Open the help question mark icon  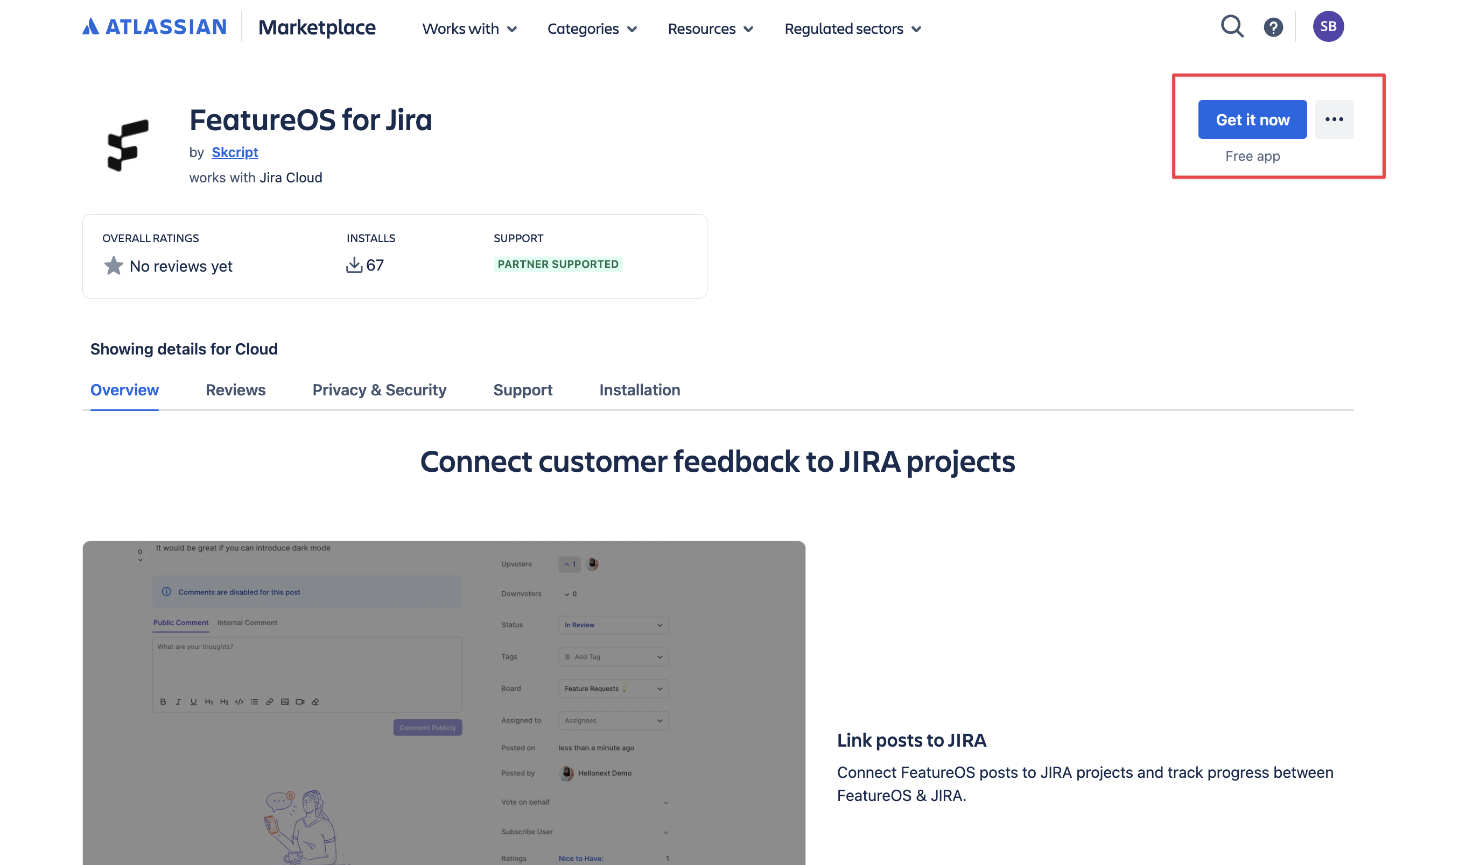coord(1273,27)
